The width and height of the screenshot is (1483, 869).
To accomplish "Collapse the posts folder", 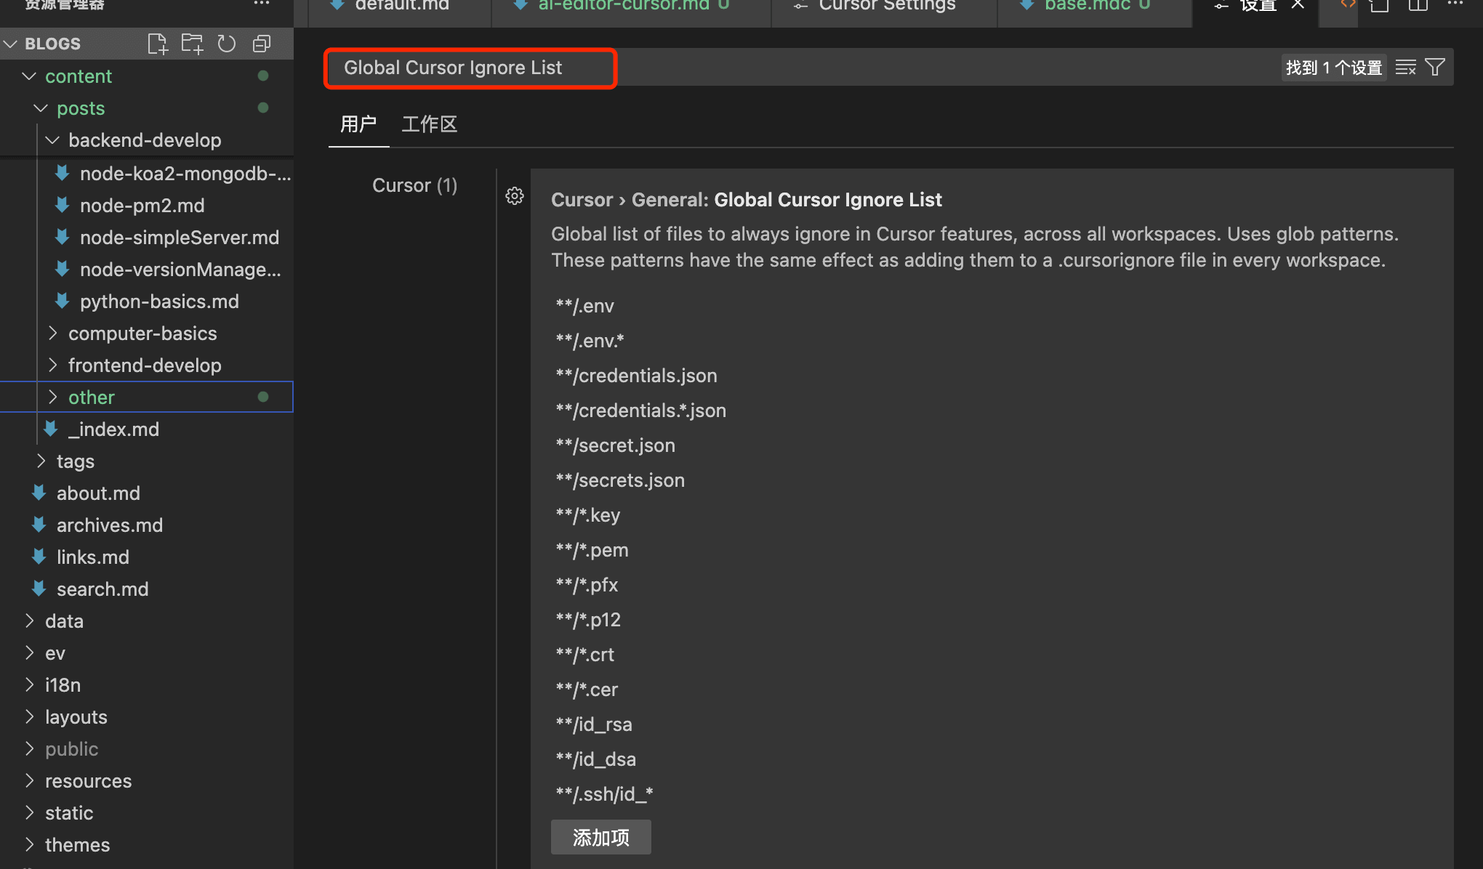I will point(147,108).
